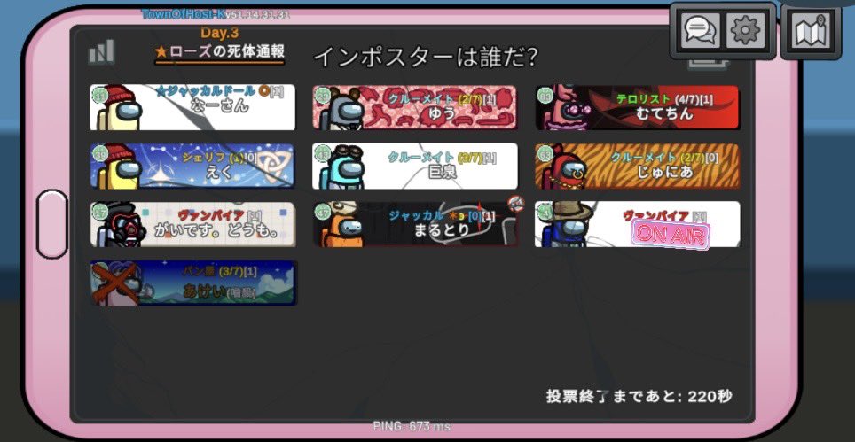Select the dead player あけい's card

pyautogui.click(x=193, y=283)
